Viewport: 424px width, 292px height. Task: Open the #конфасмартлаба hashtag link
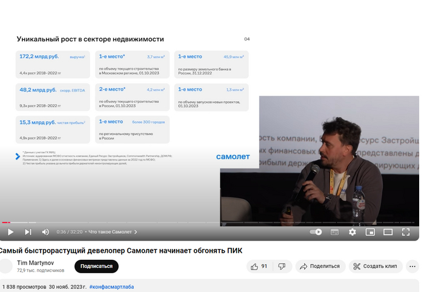pos(111,287)
